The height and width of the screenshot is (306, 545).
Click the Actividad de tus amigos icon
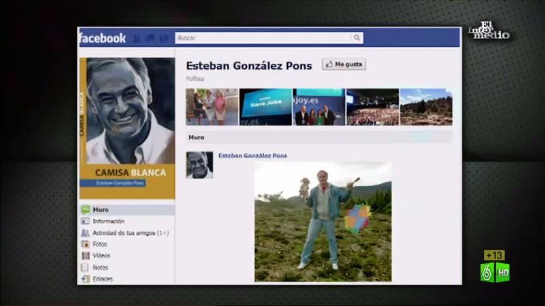click(x=86, y=233)
